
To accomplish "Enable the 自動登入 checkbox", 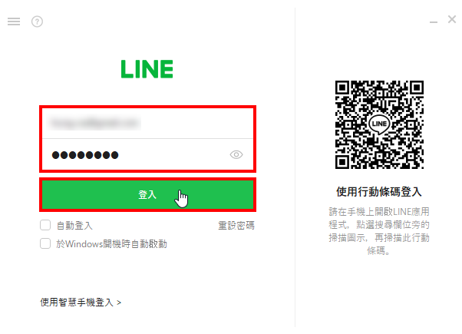I will point(45,225).
